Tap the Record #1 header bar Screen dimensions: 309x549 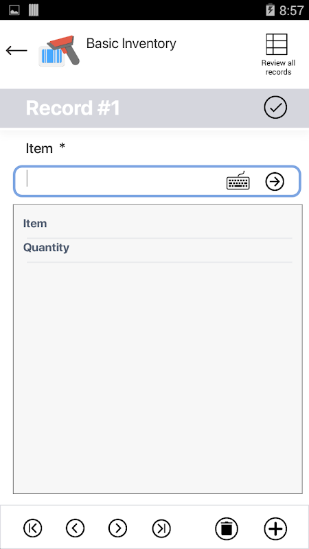click(154, 108)
